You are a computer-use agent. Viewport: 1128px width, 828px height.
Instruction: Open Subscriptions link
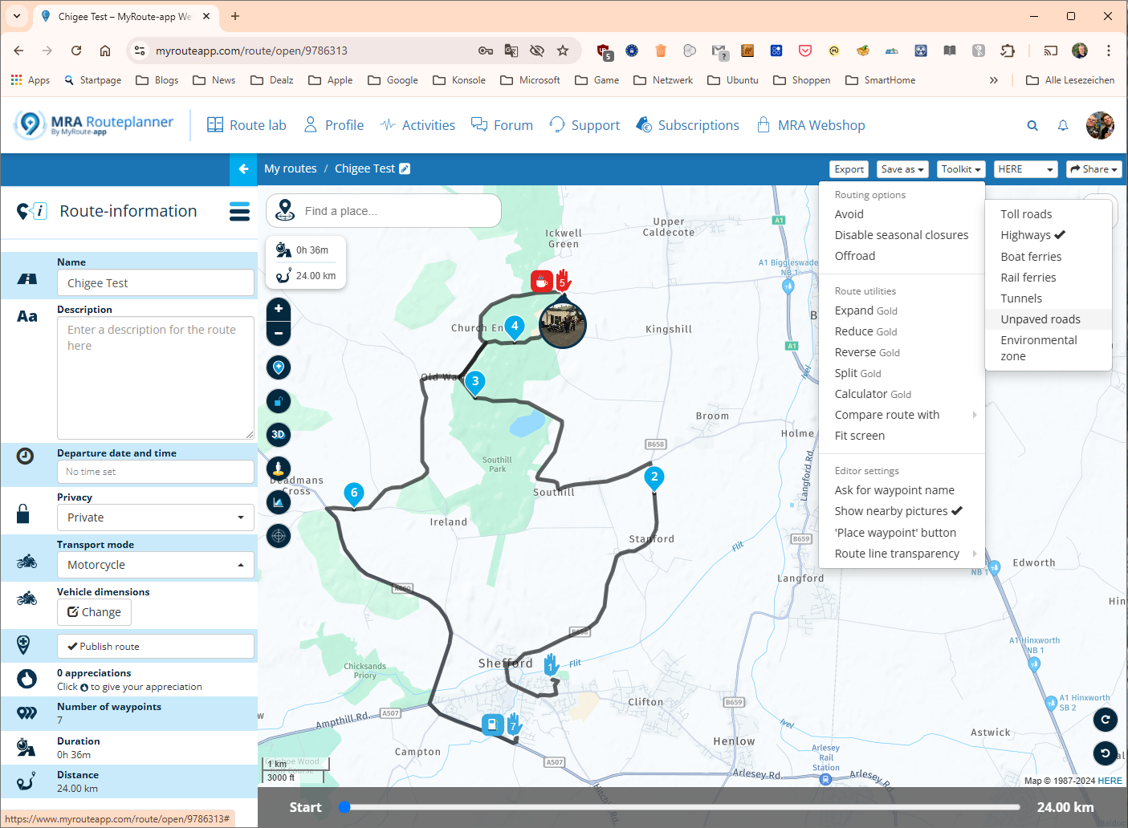[x=687, y=125]
